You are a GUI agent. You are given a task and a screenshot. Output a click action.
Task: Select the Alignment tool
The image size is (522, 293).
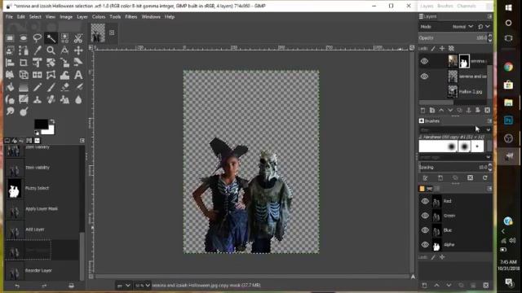10,63
